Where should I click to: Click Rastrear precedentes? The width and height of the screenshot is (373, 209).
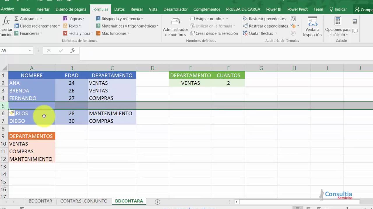[264, 19]
